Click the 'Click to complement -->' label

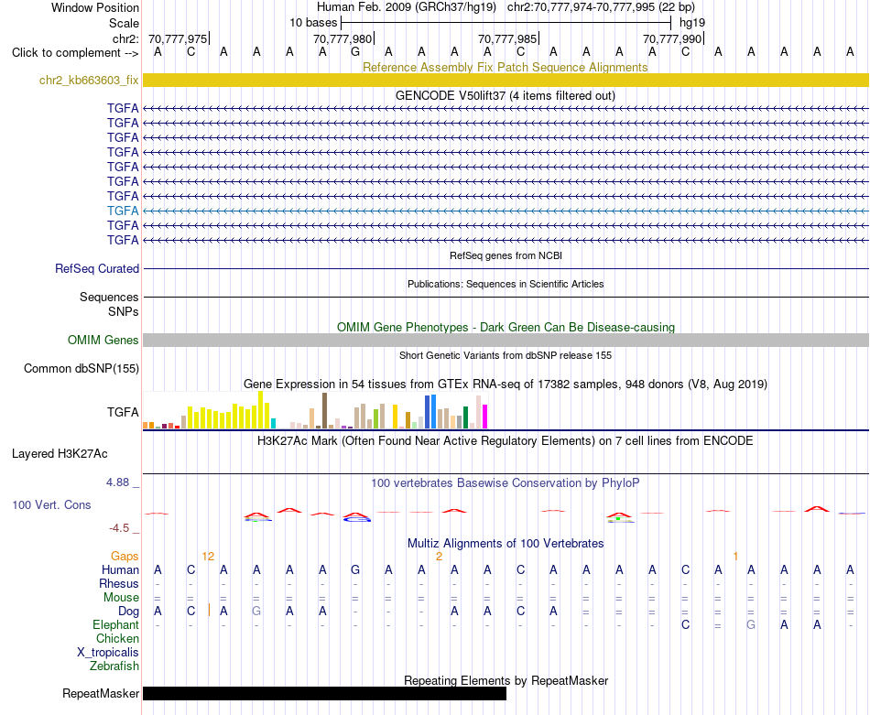point(75,53)
